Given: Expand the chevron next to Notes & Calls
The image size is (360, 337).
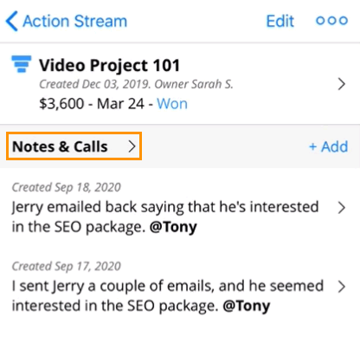Looking at the screenshot, I should click(132, 146).
